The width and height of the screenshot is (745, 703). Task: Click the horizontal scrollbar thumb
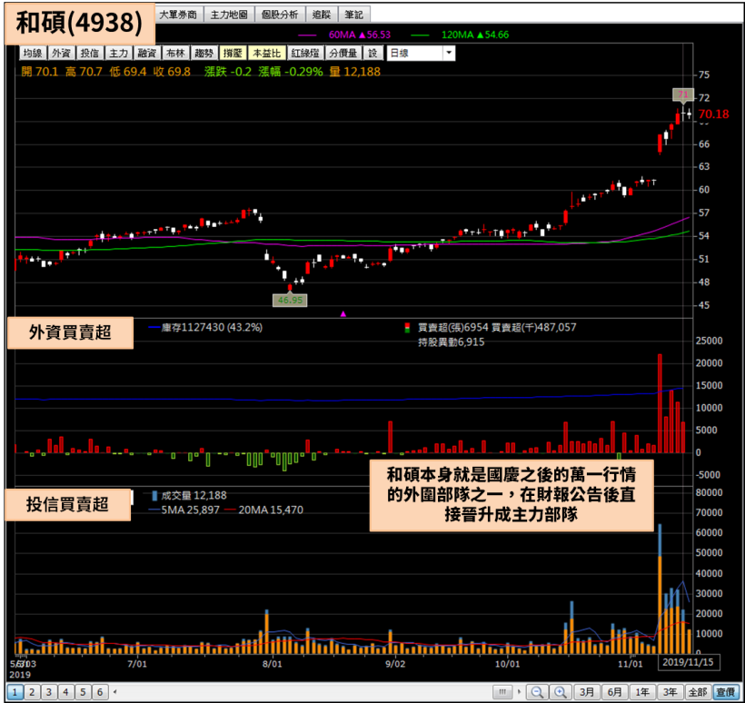click(502, 691)
